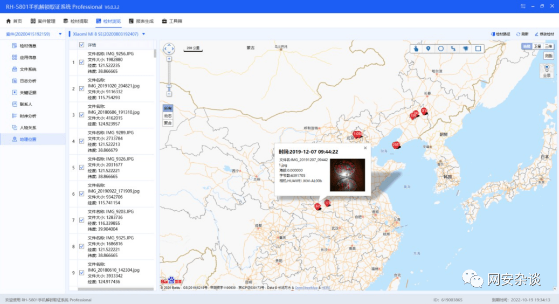Uncheck the checkbox for IMG_9203.JPG
Viewport: 559px width, 304px height.
click(81, 220)
